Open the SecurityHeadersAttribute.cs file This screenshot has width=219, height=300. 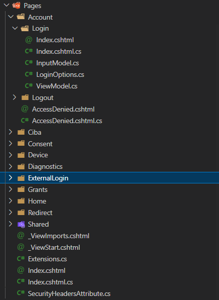click(x=69, y=293)
